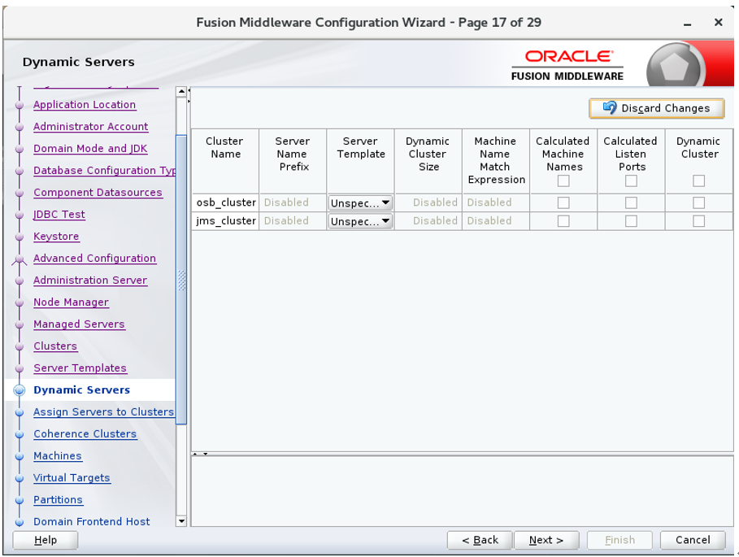Select the osb_cluster cluster name cell

pos(226,202)
